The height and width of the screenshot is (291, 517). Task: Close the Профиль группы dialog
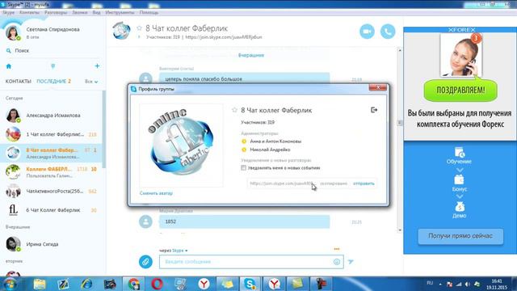(x=378, y=87)
